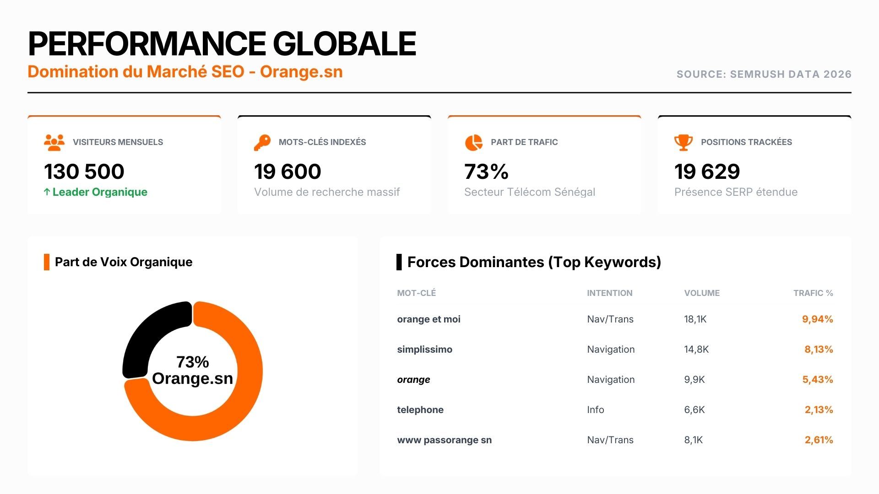Click the 'telephone' keyword entry

pyautogui.click(x=420, y=410)
